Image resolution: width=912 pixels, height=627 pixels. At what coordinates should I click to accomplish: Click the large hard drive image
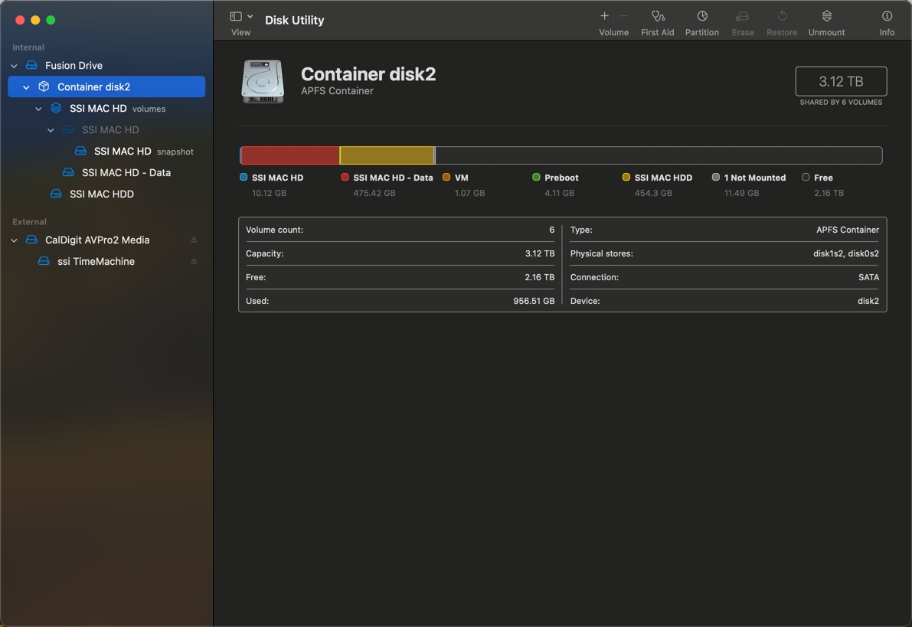tap(263, 81)
